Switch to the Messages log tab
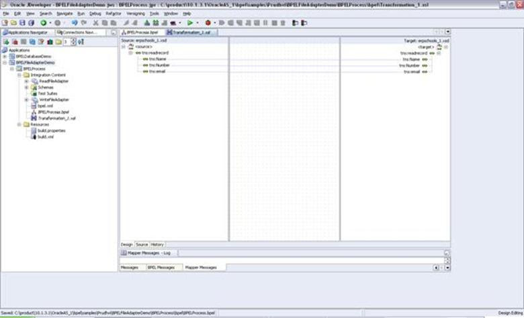This screenshot has height=318, width=524. point(130,268)
